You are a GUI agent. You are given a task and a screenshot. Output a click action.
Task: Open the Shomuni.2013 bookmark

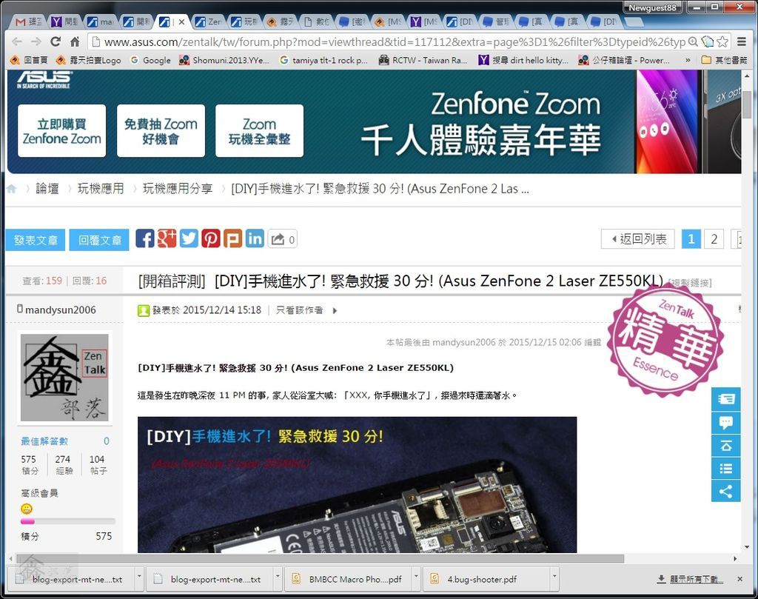coord(224,61)
